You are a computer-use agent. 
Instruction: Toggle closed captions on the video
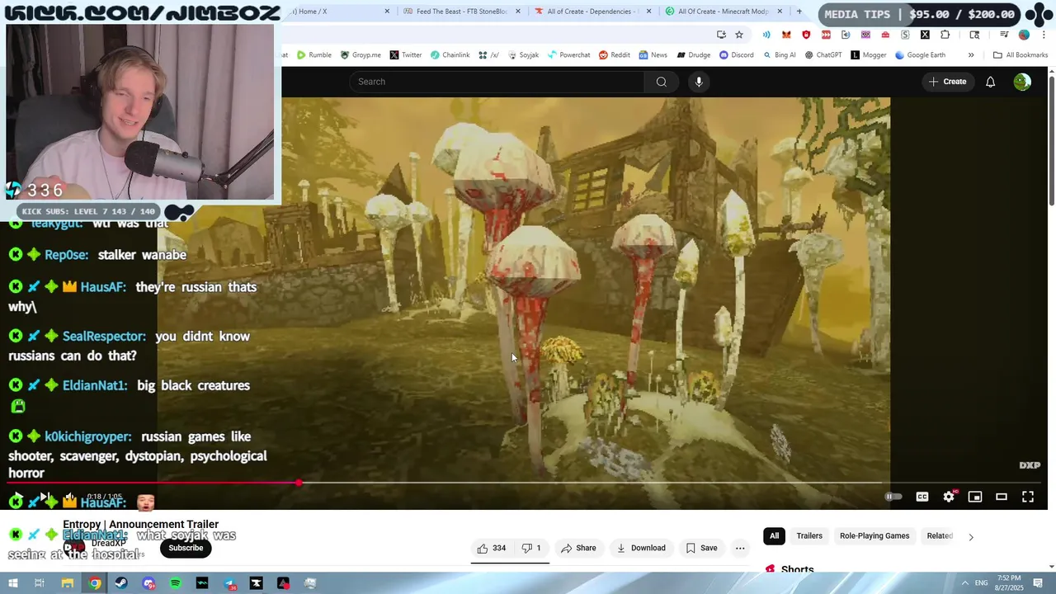(x=922, y=497)
